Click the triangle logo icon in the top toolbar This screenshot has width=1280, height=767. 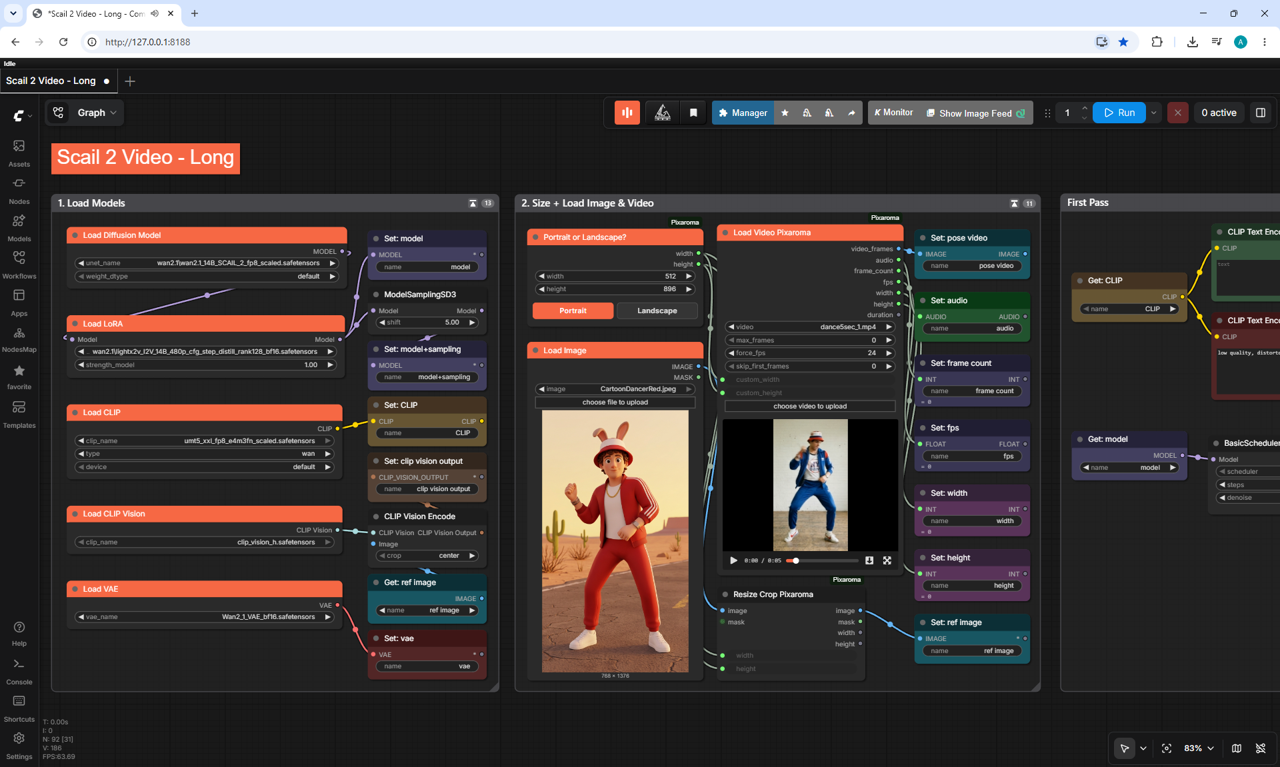pyautogui.click(x=663, y=113)
